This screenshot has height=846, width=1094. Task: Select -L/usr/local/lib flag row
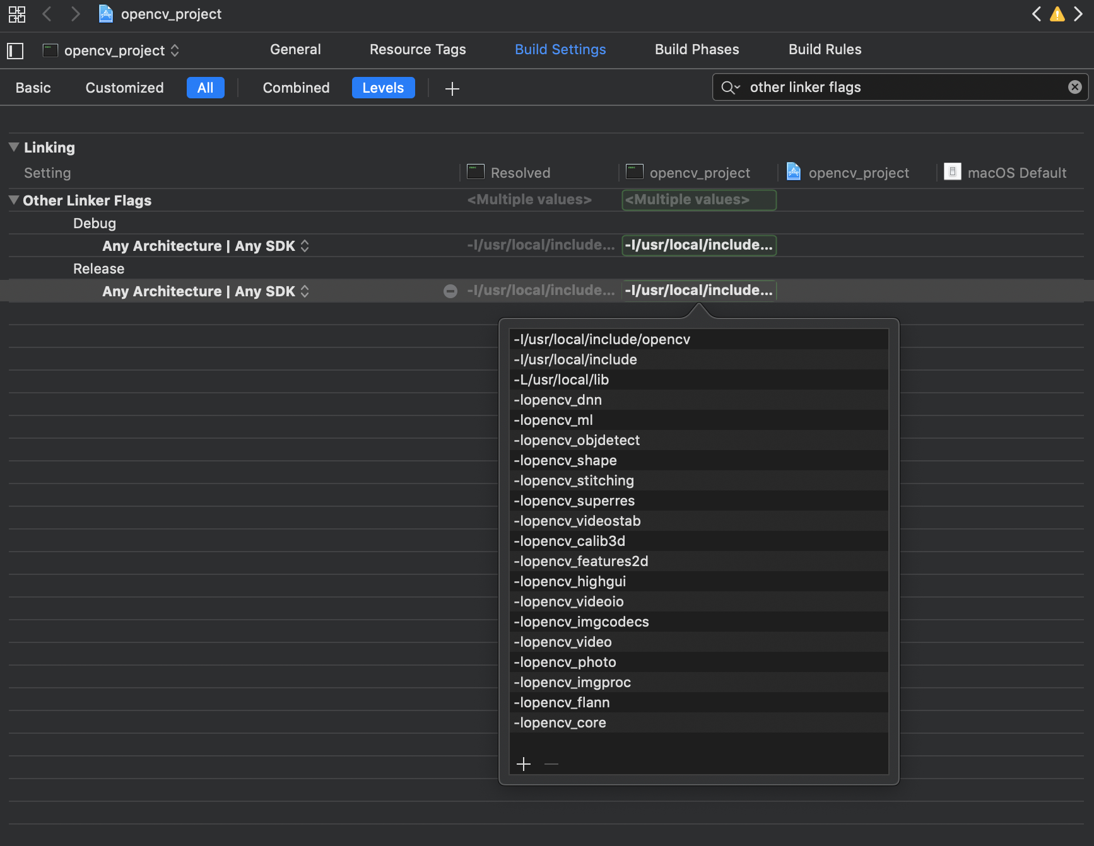(x=699, y=380)
